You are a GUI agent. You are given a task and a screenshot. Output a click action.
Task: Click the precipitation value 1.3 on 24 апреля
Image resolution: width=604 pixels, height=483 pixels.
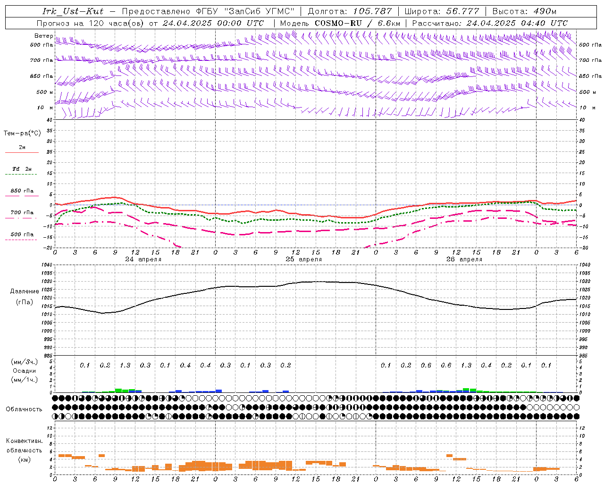[125, 366]
